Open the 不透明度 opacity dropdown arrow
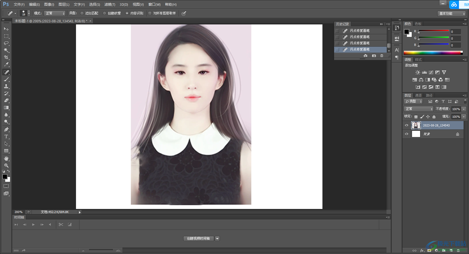Screen dimensions: 469x254 (464, 109)
